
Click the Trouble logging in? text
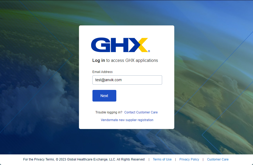click(109, 112)
